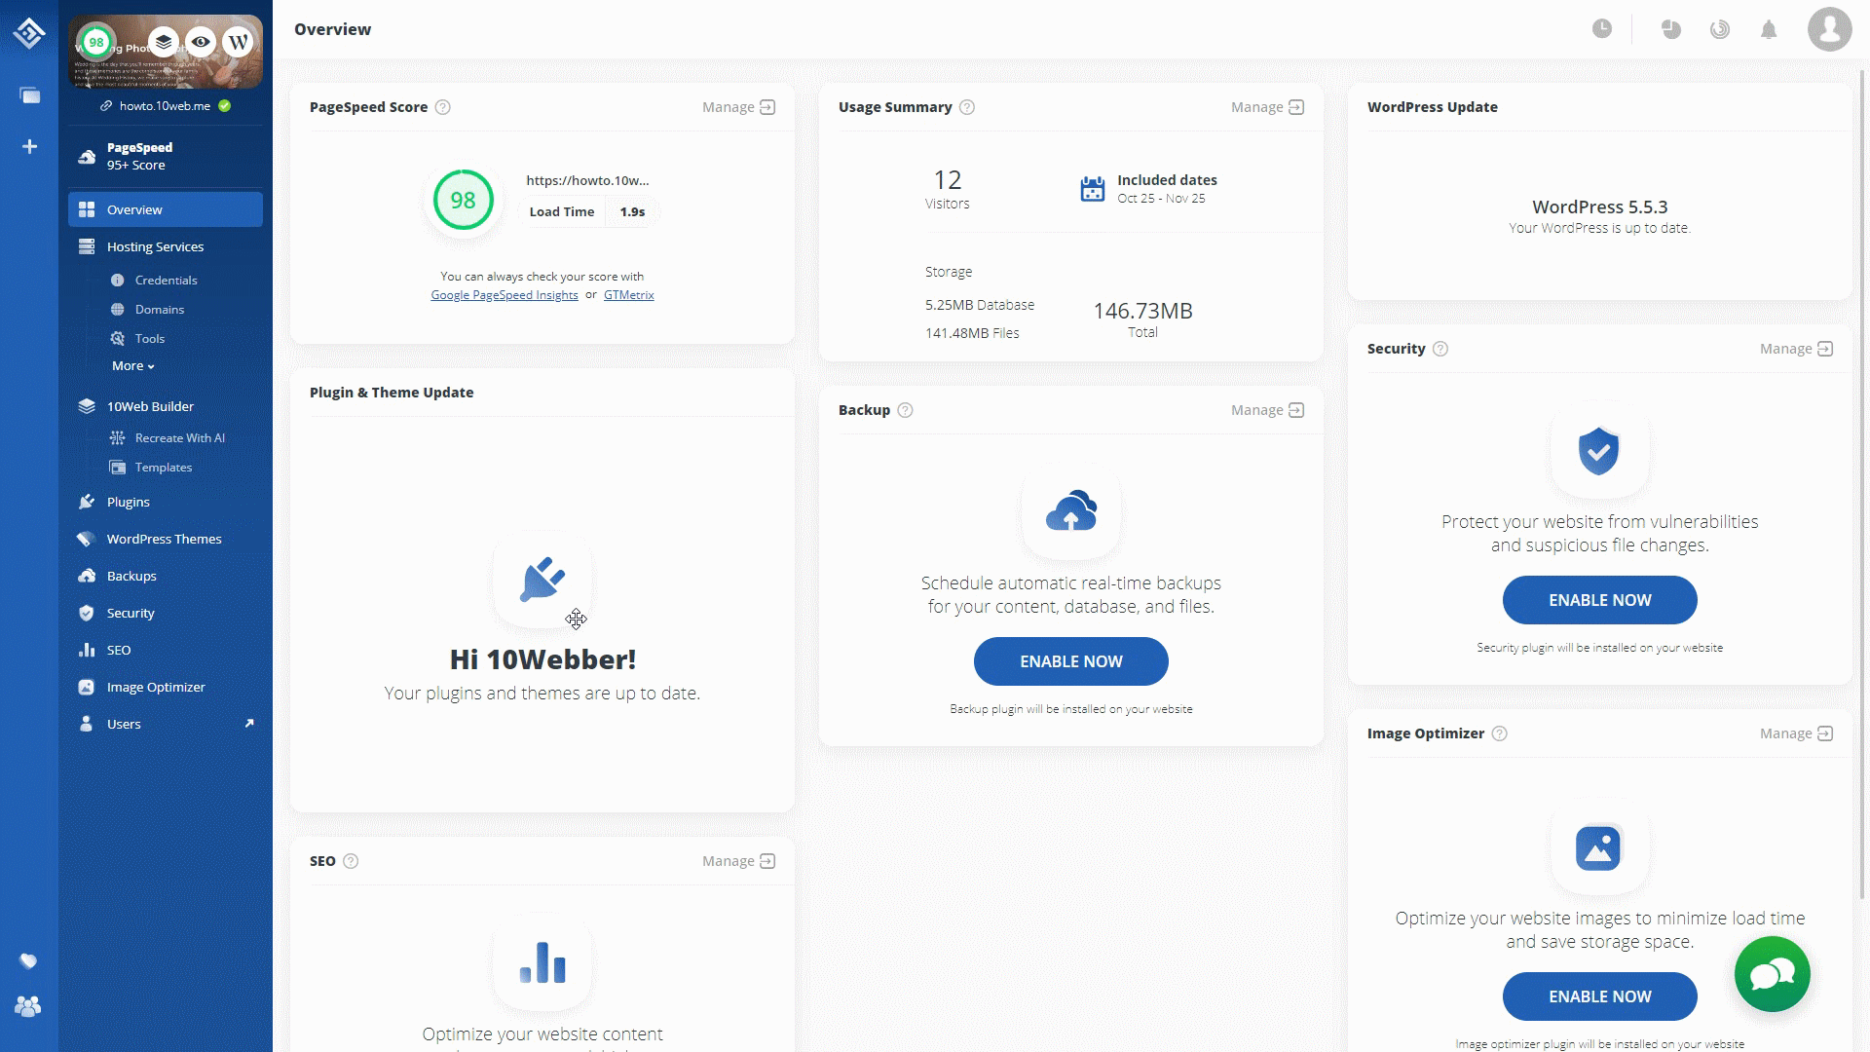Image resolution: width=1870 pixels, height=1052 pixels.
Task: Click the external arrow icon next to Users
Action: tap(249, 723)
